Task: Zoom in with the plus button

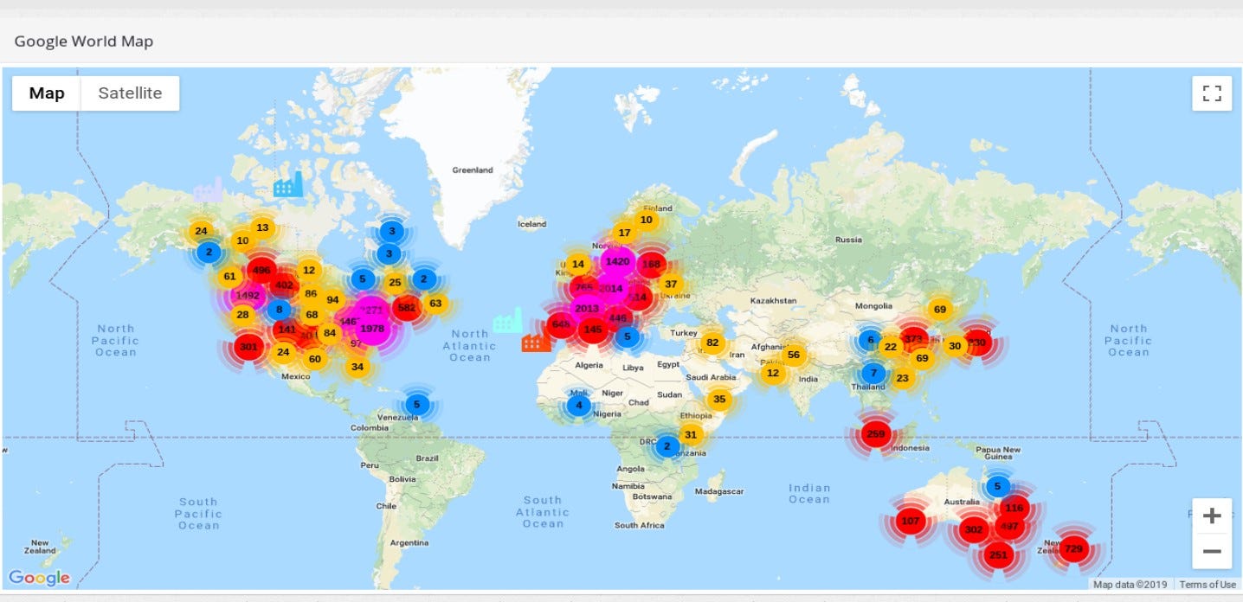Action: click(x=1212, y=516)
